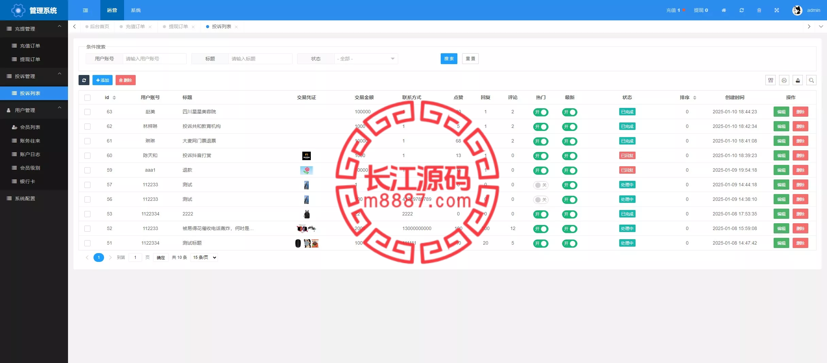Image resolution: width=827 pixels, height=363 pixels.
Task: Click the 添加 button
Action: 102,80
